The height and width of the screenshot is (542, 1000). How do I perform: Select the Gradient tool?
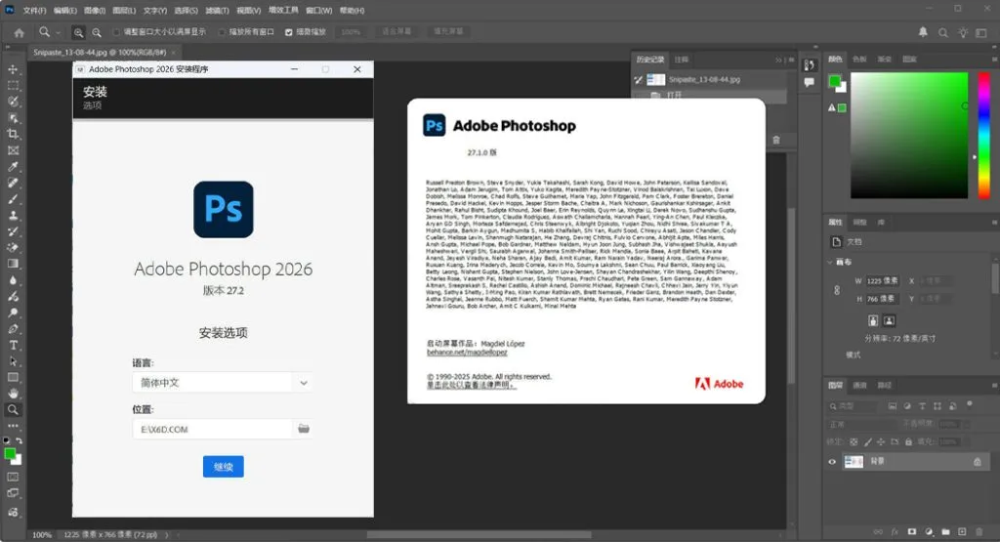[x=13, y=264]
